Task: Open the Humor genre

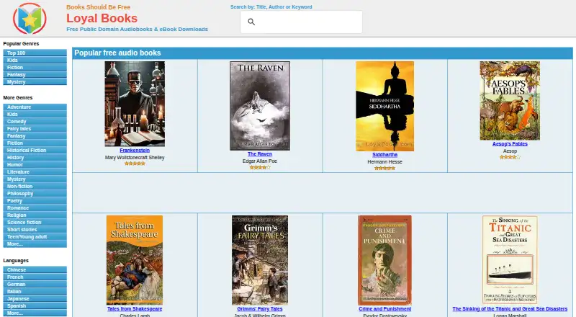Action: 35,165
